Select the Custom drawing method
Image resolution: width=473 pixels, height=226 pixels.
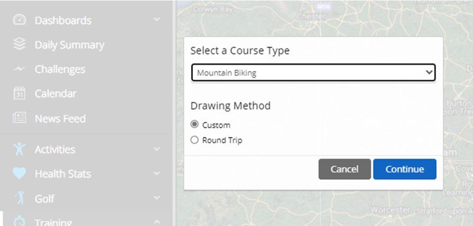click(x=194, y=125)
